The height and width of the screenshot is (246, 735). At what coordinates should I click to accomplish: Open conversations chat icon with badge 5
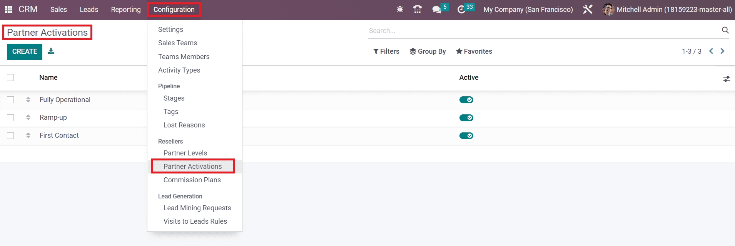coord(437,10)
